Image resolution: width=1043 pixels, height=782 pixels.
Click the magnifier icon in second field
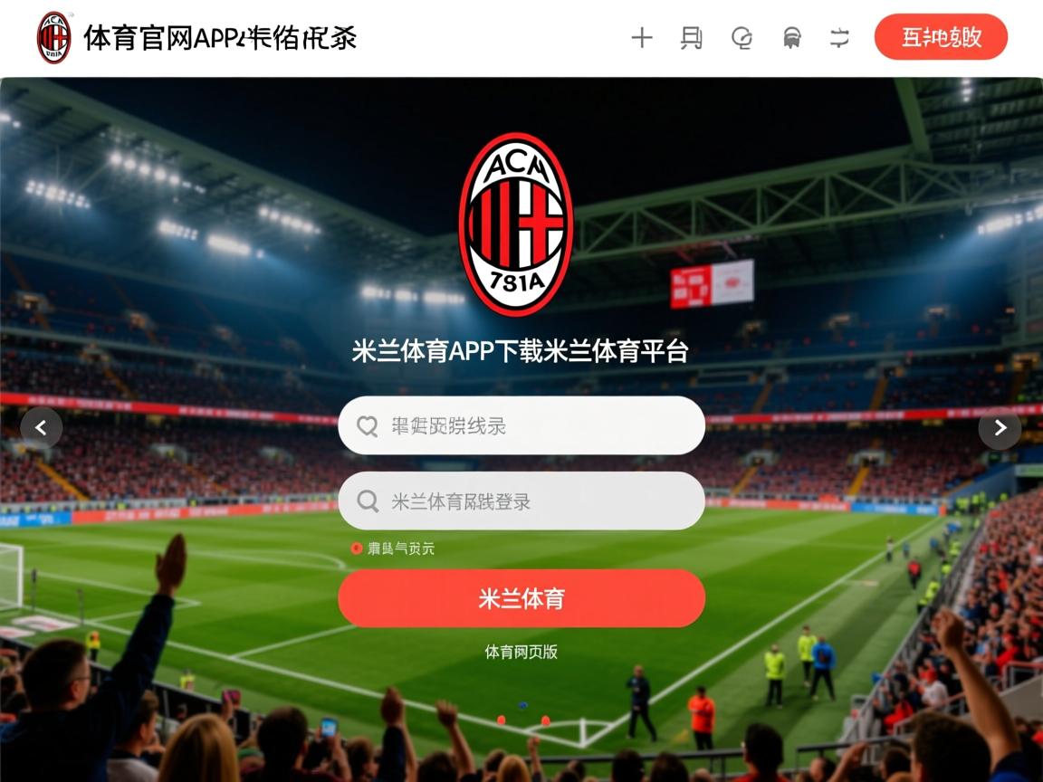coord(368,501)
